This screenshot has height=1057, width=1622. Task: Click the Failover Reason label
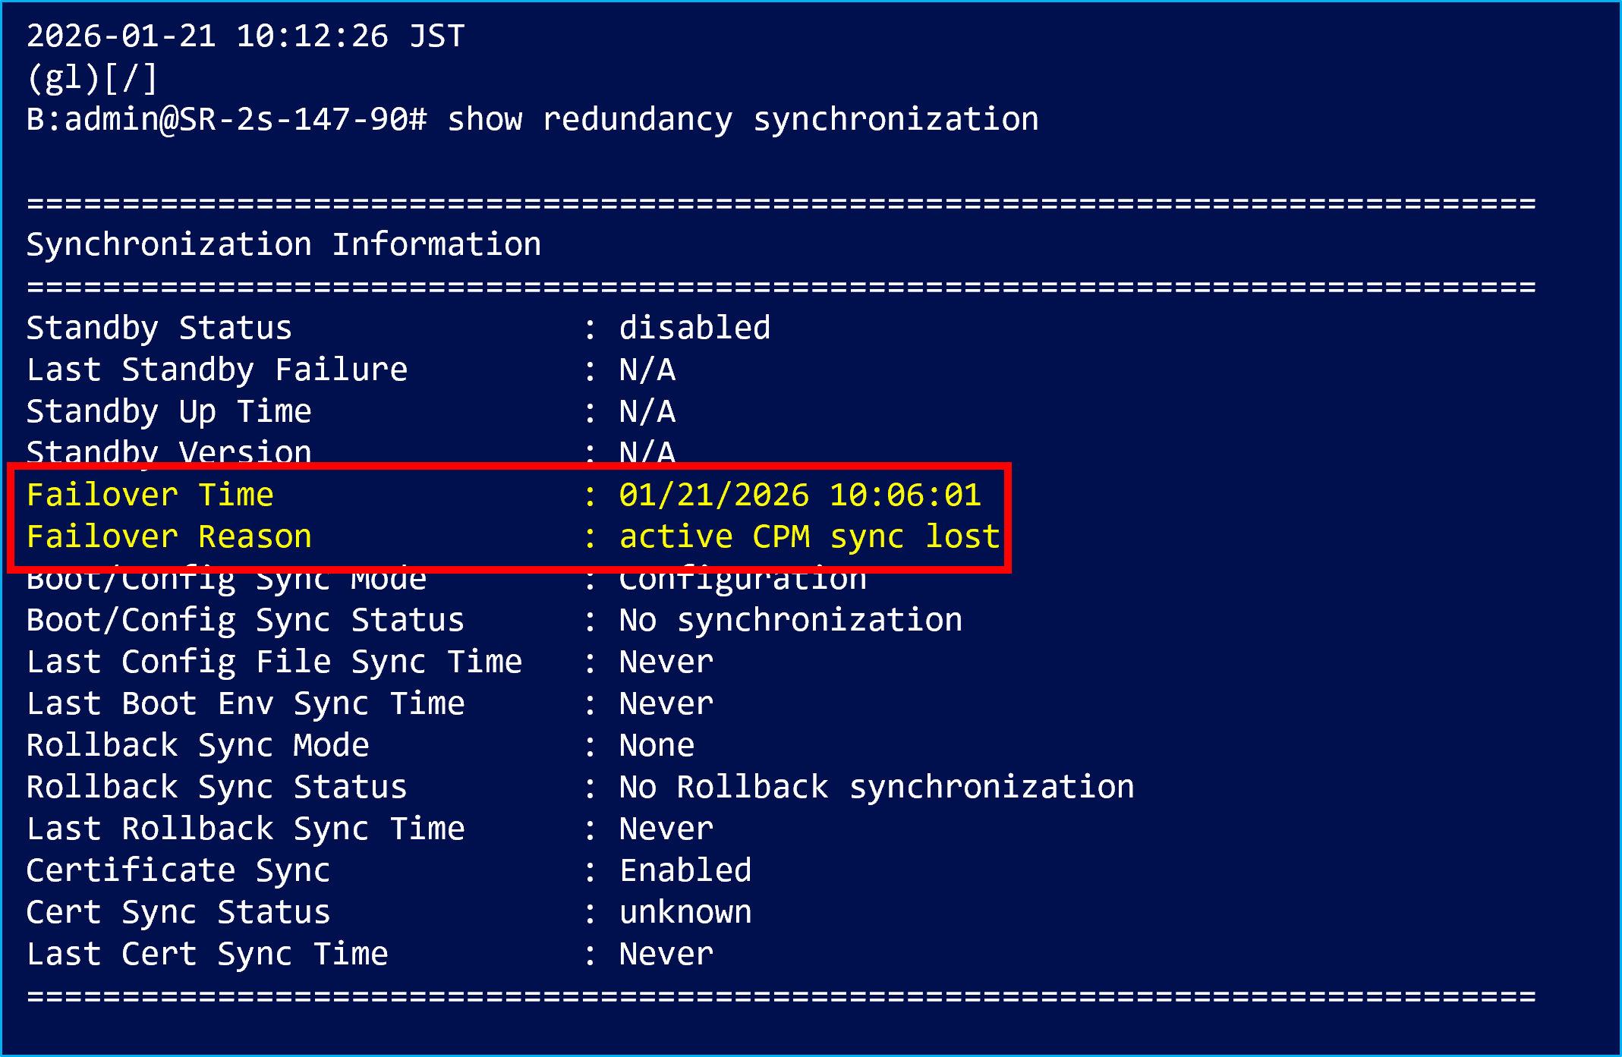[168, 537]
